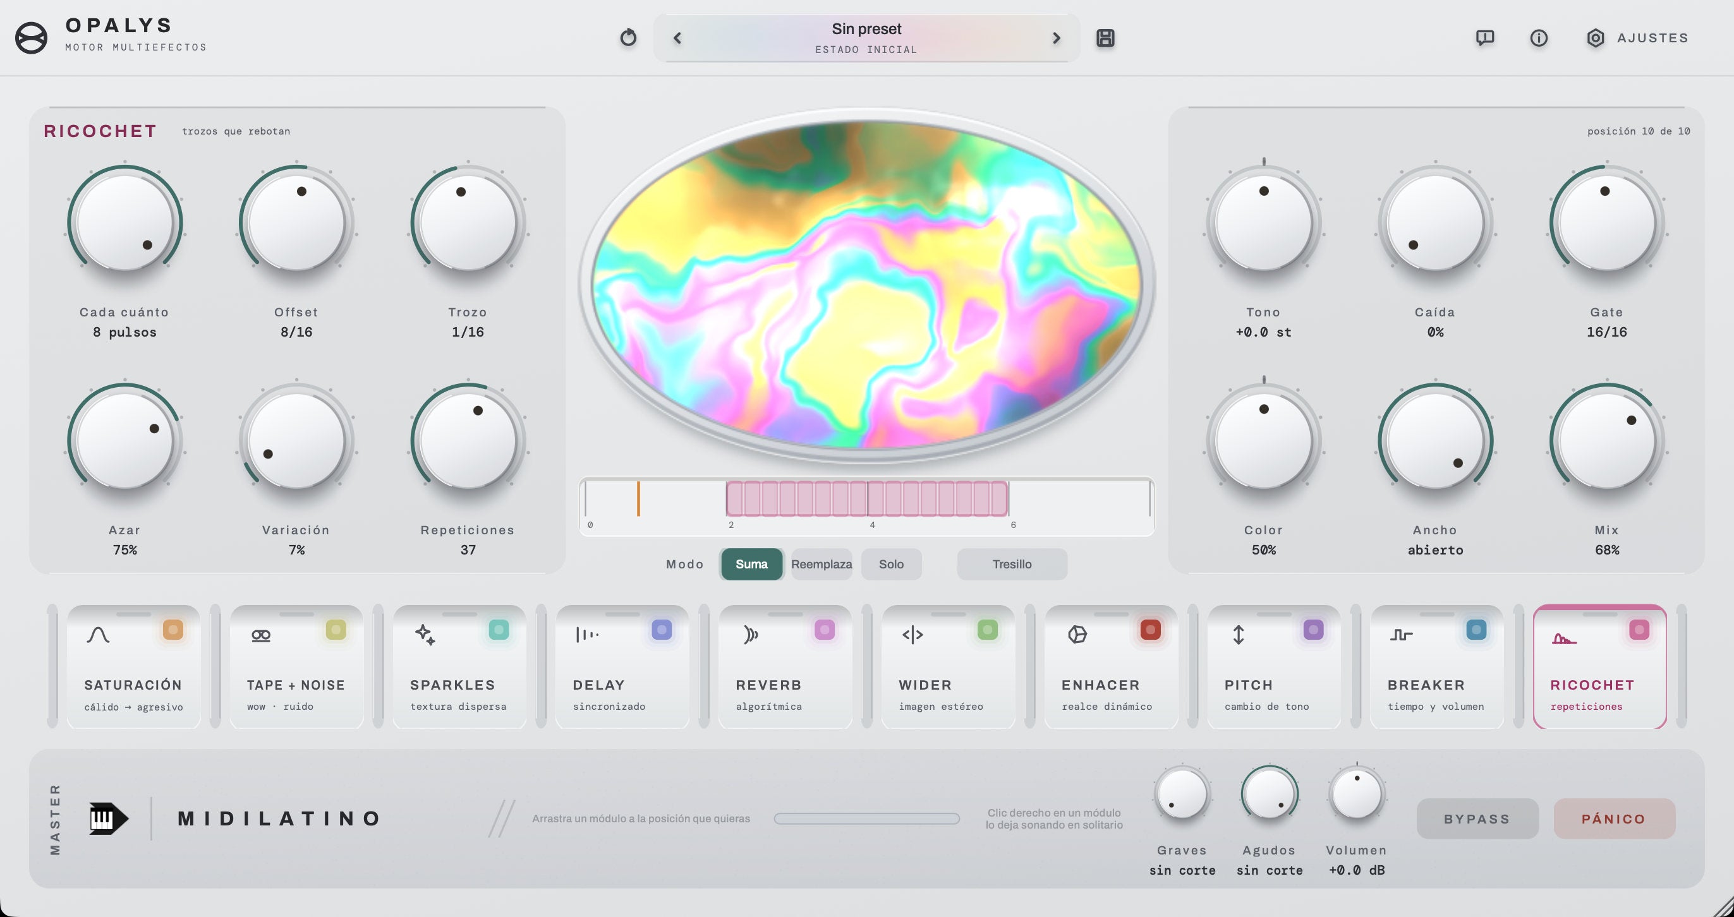Enable the Tresillo button

point(1012,564)
